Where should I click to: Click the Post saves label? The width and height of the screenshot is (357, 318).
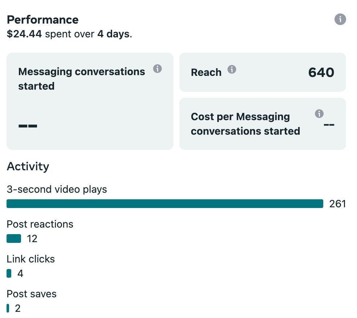[32, 294]
